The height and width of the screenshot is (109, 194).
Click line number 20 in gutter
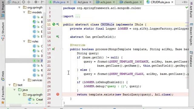49,61
